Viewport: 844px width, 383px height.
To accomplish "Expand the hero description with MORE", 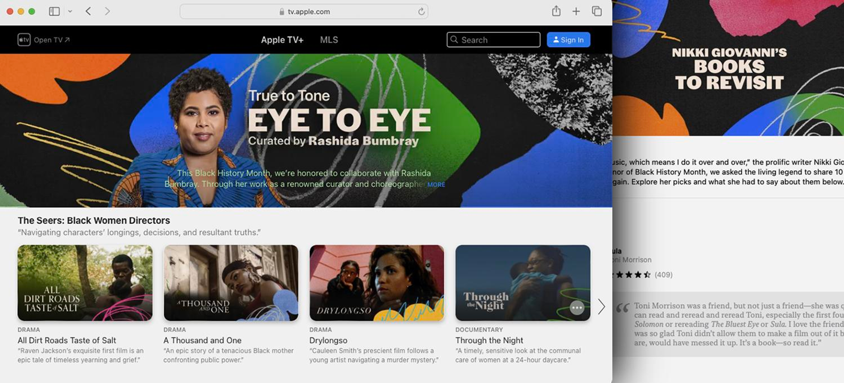I will [x=436, y=185].
